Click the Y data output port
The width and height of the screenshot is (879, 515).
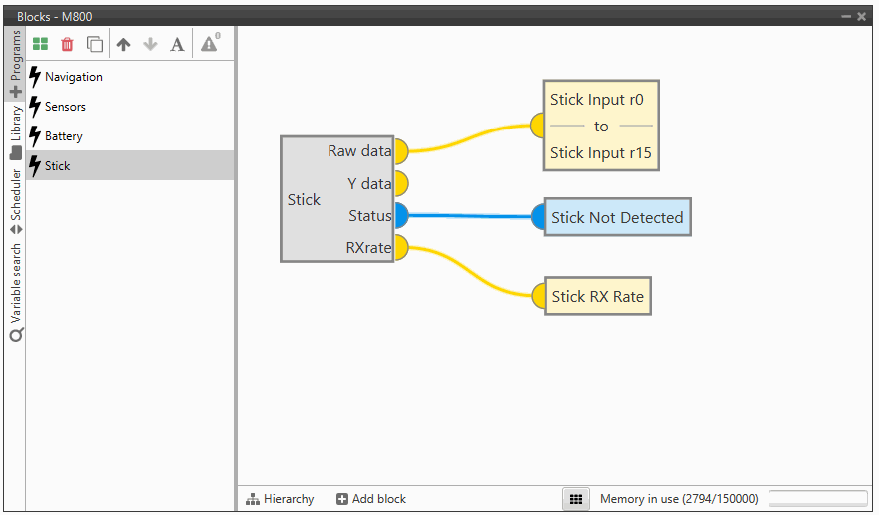click(x=400, y=183)
